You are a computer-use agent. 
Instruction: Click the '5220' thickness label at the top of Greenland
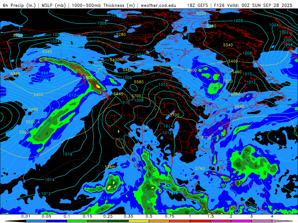pyautogui.click(x=201, y=13)
